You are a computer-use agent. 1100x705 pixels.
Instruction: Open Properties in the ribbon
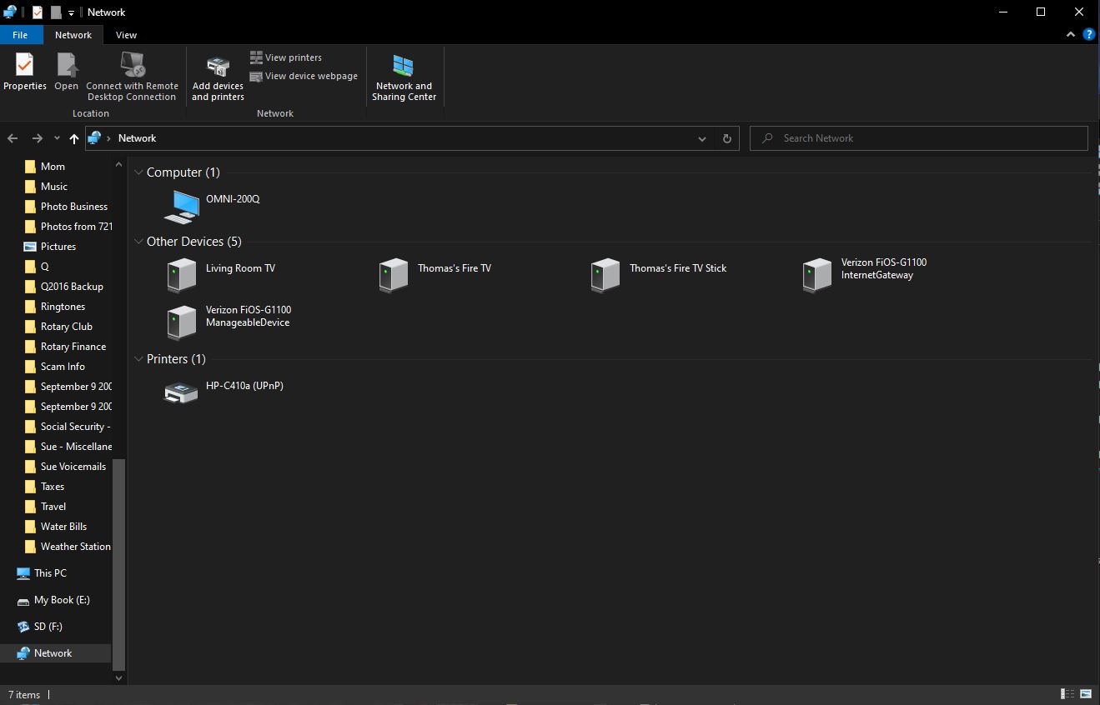25,72
